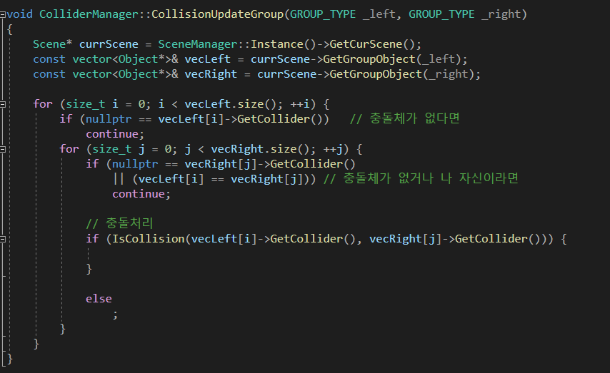This screenshot has height=373, width=610.
Task: Click SceneManager in the Instance call
Action: 198,44
